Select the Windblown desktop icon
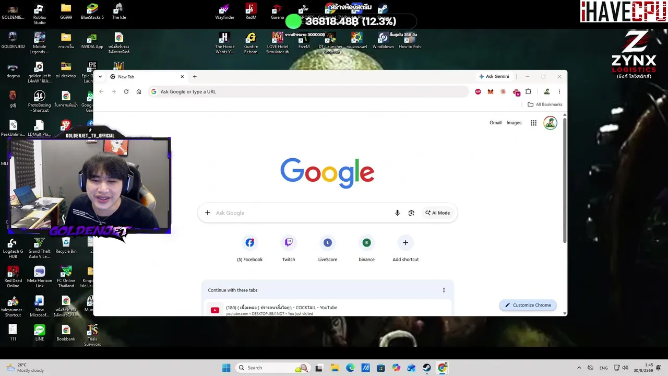668x376 pixels. click(x=383, y=41)
